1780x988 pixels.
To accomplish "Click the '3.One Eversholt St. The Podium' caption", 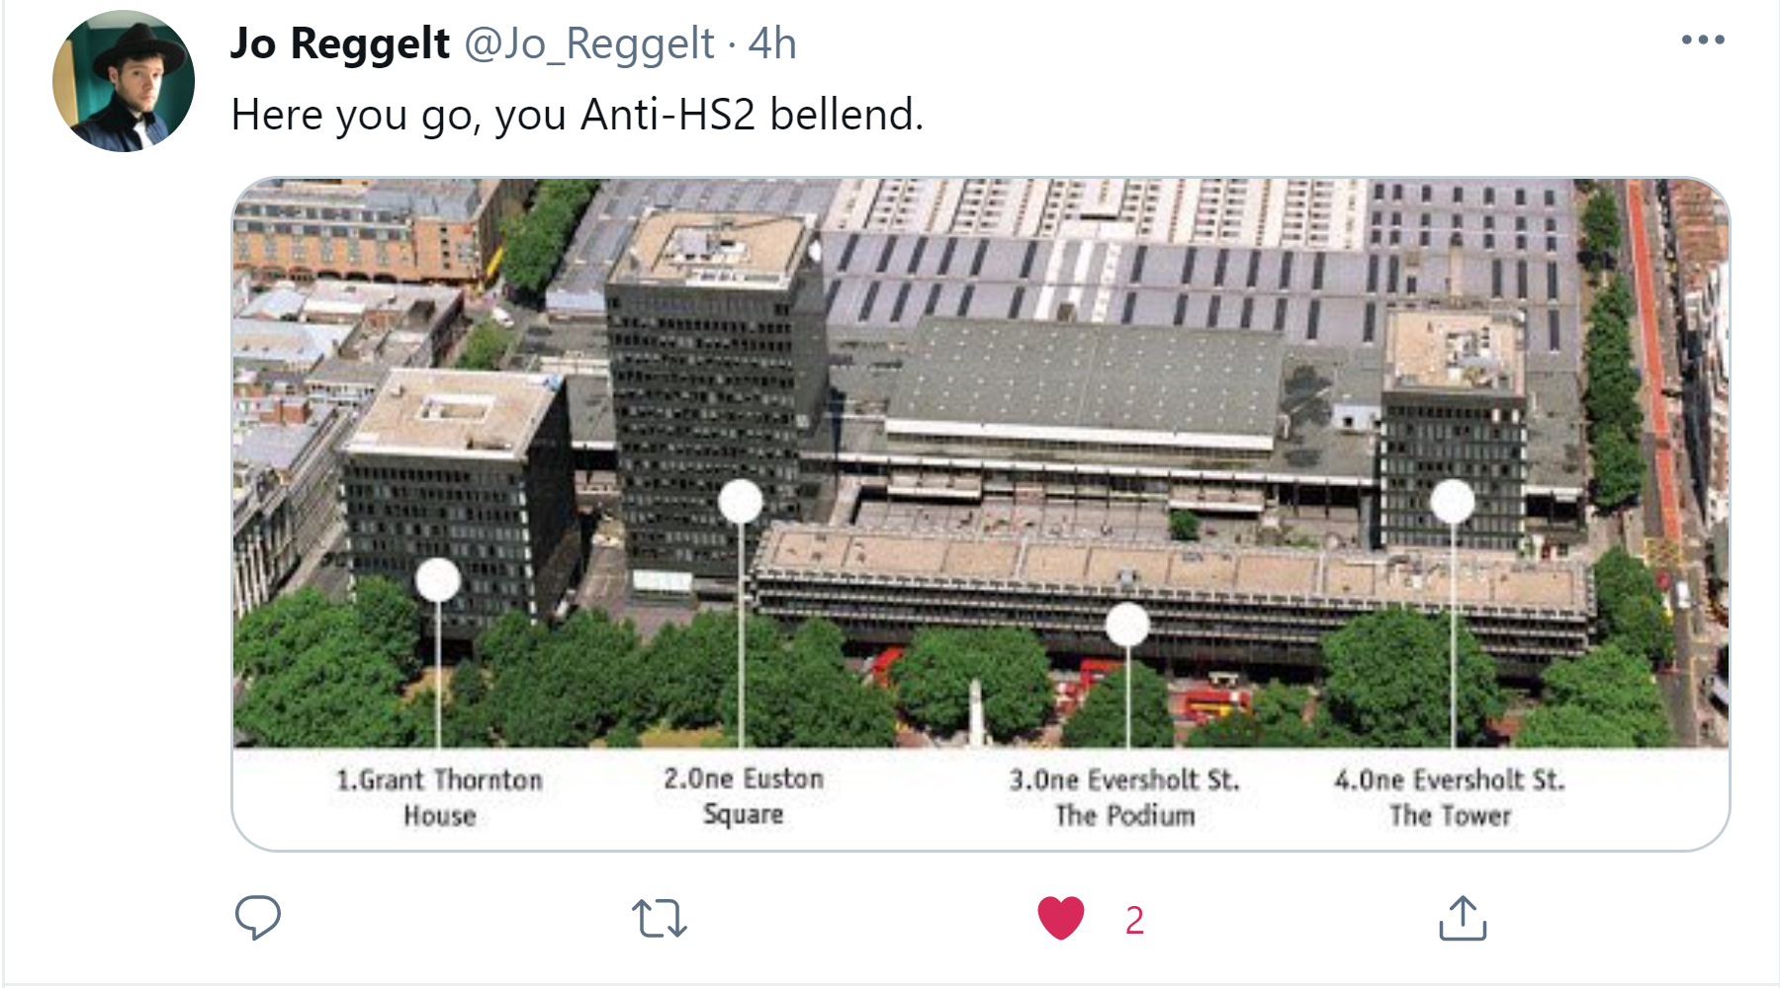I will (1124, 797).
